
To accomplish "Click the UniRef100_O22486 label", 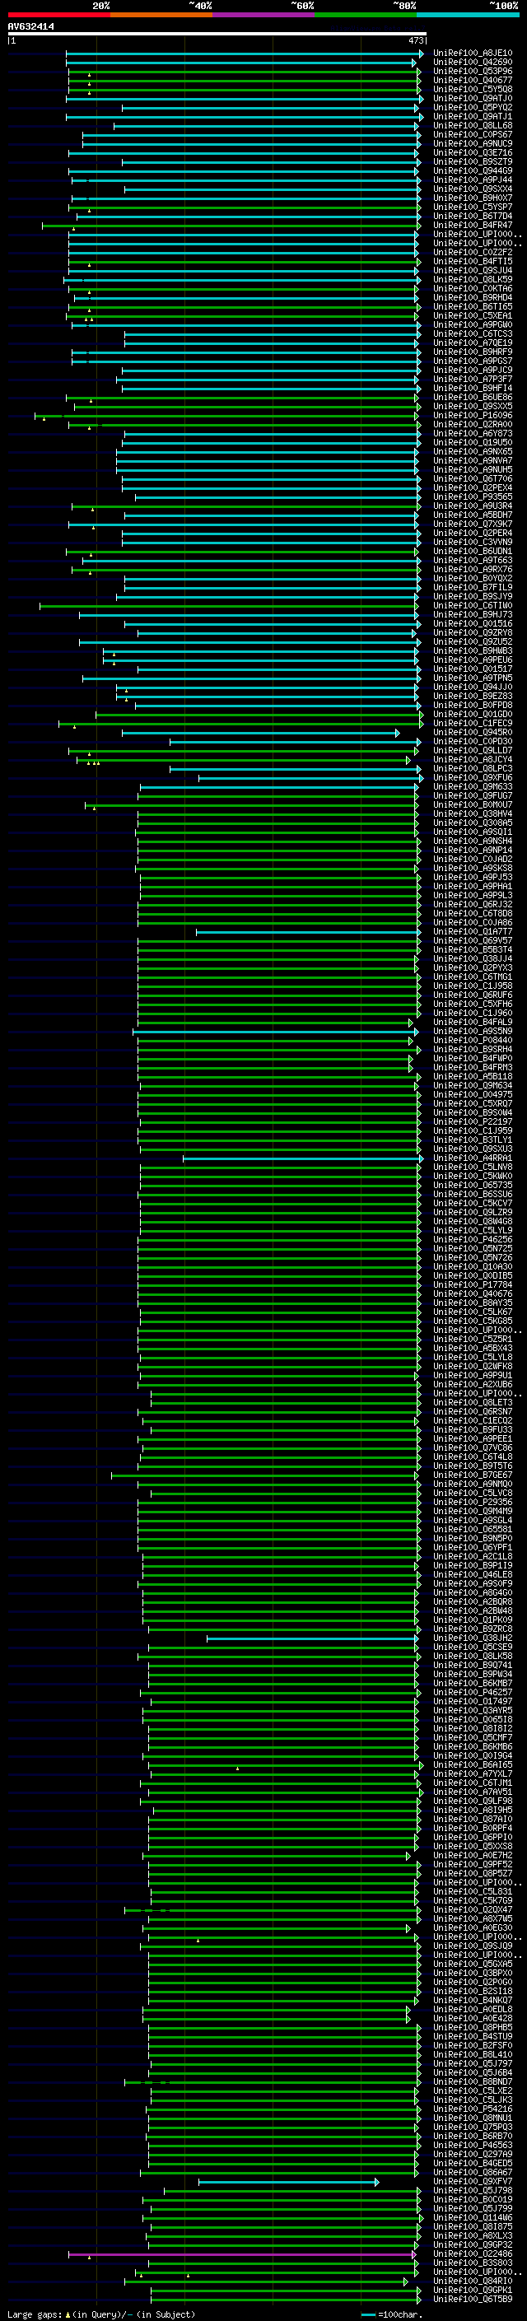I will [473, 2253].
